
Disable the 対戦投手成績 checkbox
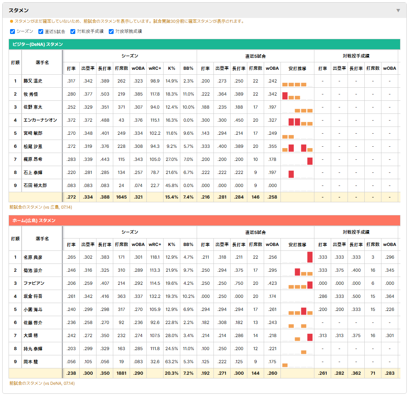coord(73,31)
